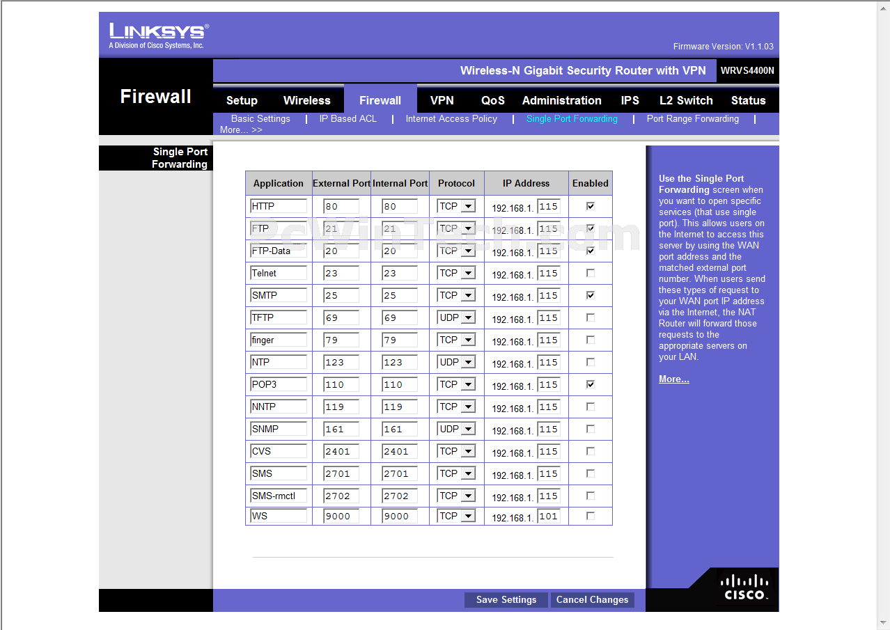Disable the SMTP forwarding checkbox
Viewport: 890px width, 630px height.
(x=591, y=295)
